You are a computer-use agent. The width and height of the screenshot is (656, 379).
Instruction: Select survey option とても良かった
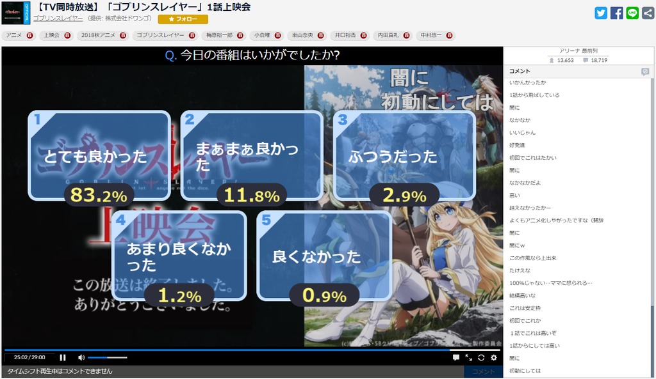(x=99, y=155)
